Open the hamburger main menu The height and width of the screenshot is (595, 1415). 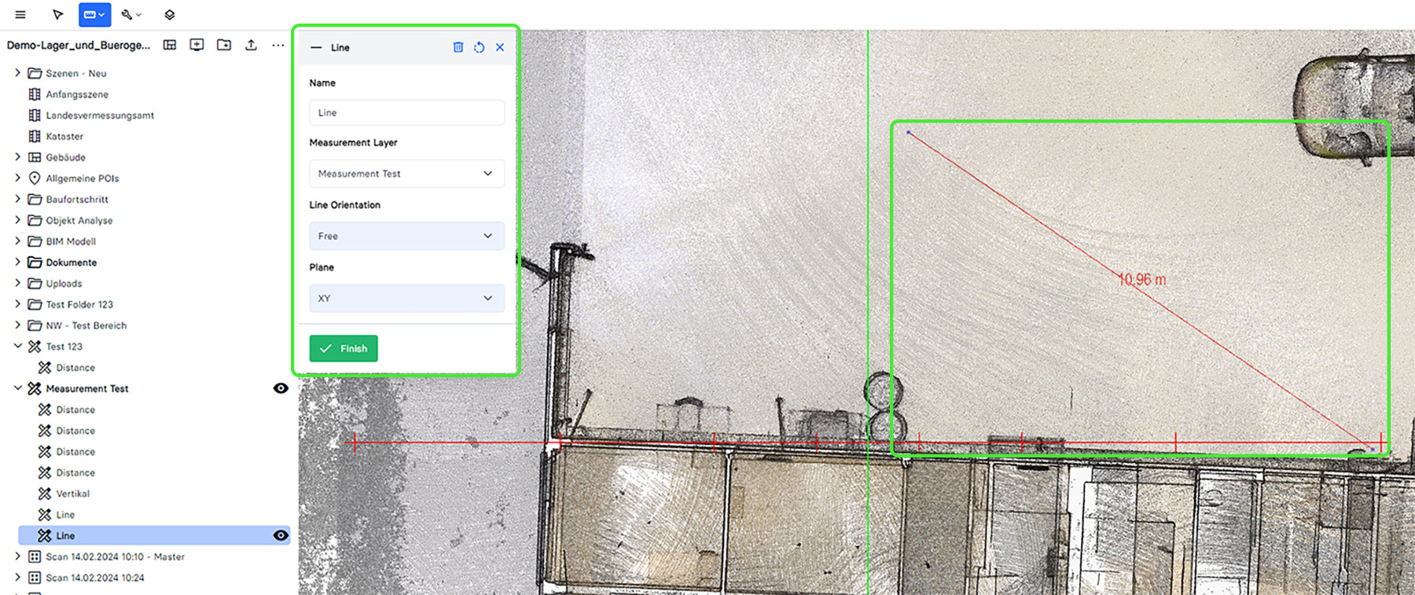pos(20,14)
